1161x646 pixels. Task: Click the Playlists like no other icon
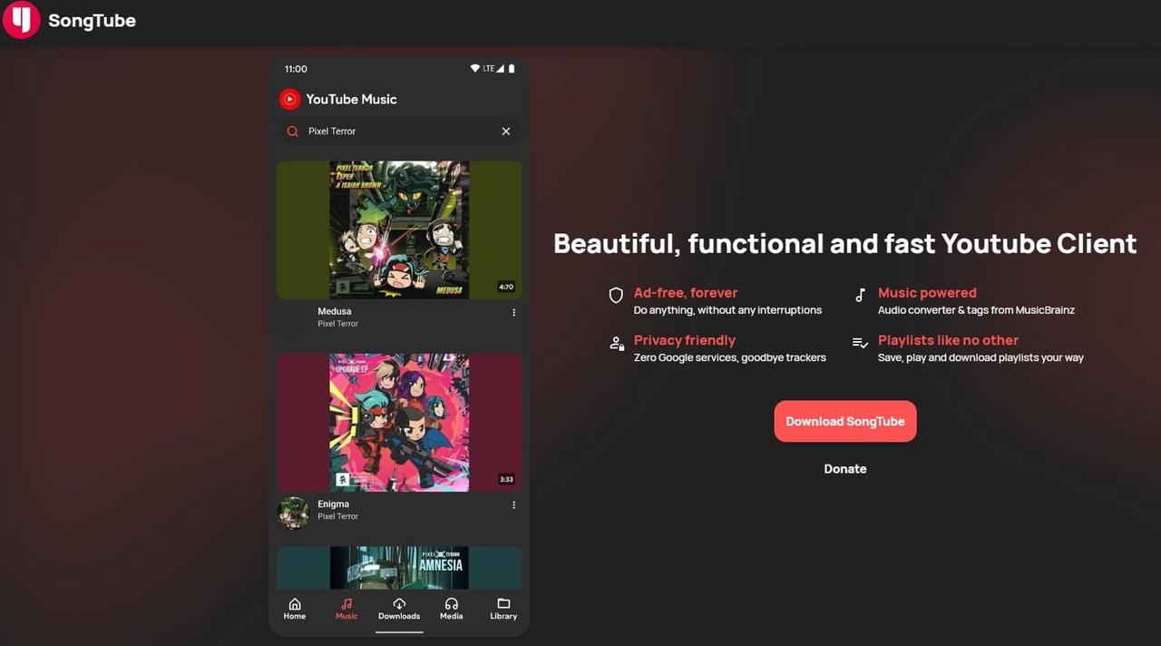(859, 343)
